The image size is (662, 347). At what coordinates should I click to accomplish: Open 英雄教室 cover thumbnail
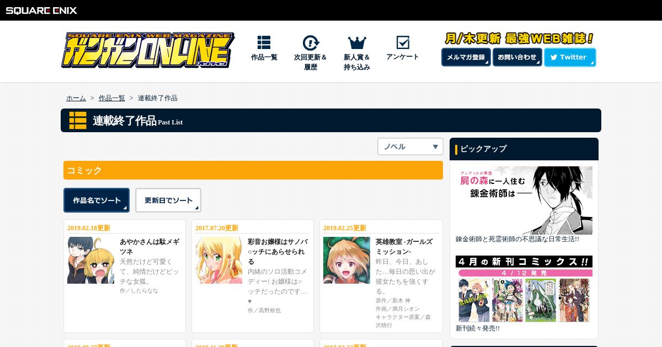[346, 260]
